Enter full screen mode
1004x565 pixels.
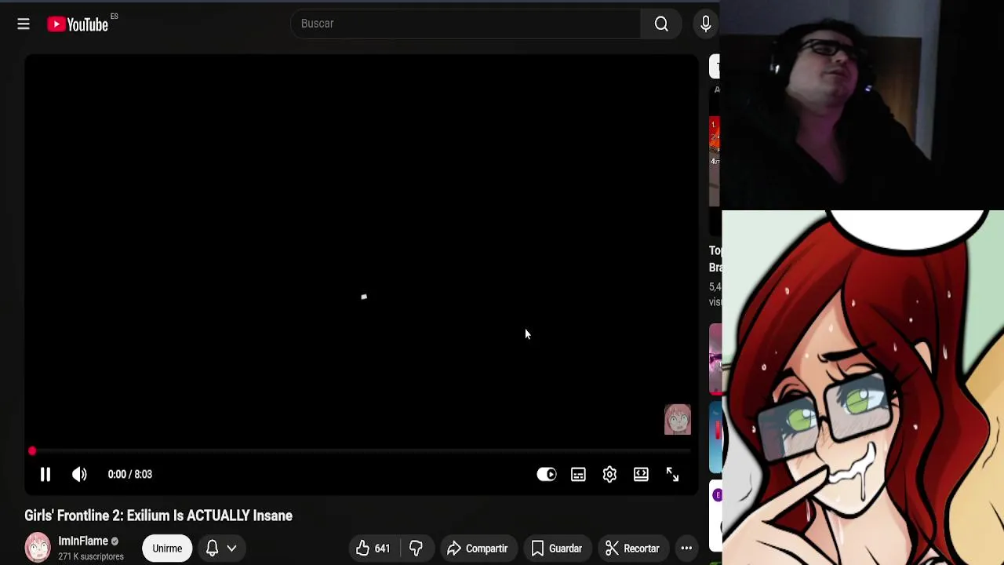pyautogui.click(x=672, y=474)
